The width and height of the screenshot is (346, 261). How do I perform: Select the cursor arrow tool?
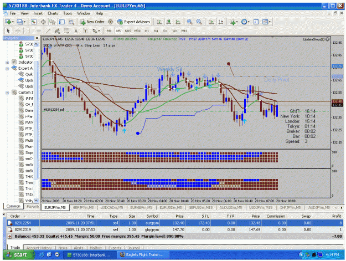point(8,30)
